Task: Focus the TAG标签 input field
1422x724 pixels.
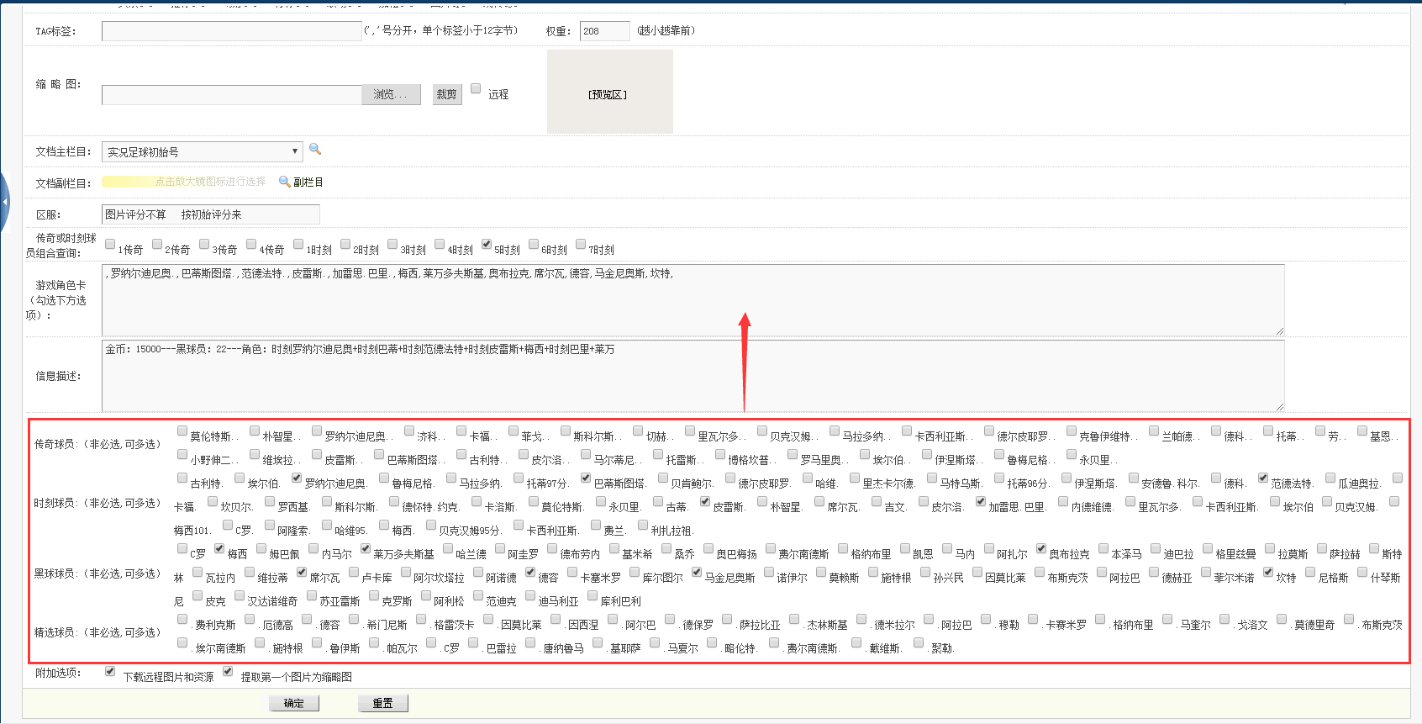Action: click(x=232, y=31)
